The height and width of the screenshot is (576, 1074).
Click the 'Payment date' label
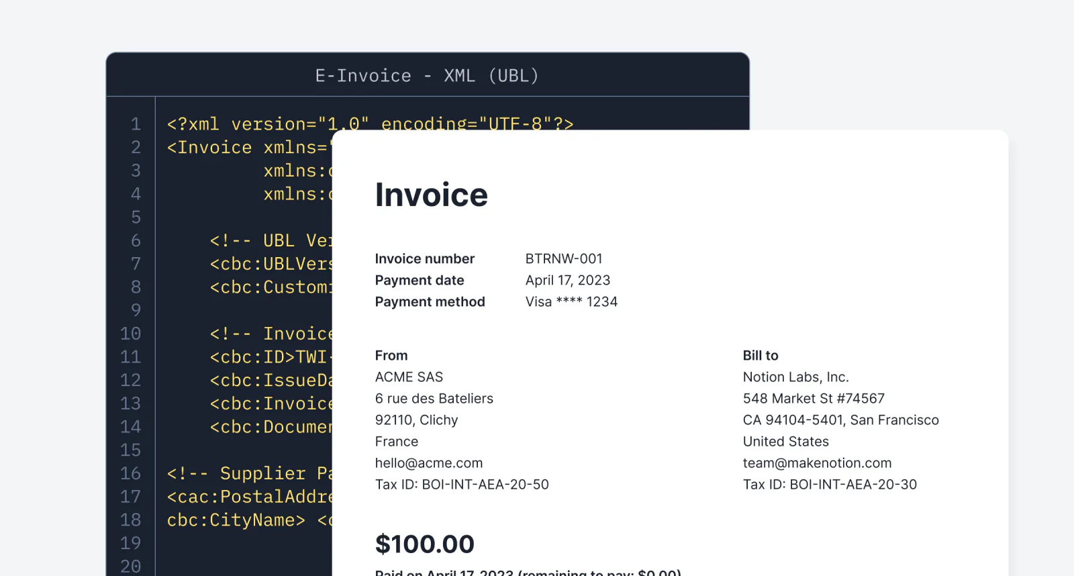(x=420, y=281)
